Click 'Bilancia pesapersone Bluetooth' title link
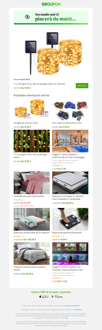 67,233
